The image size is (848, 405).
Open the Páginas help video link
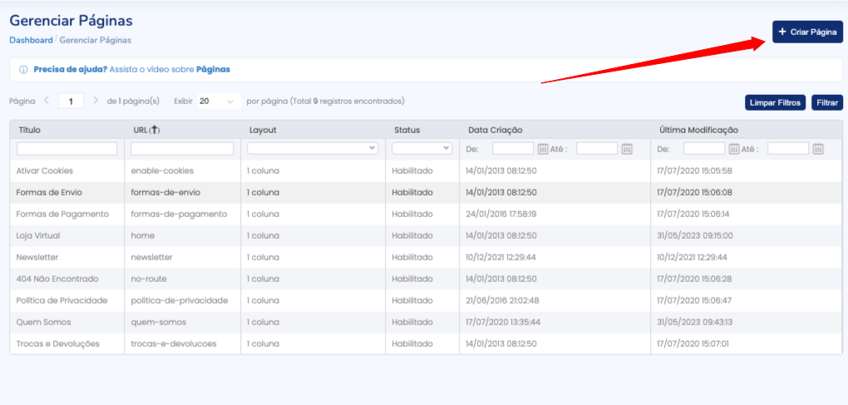tap(213, 70)
